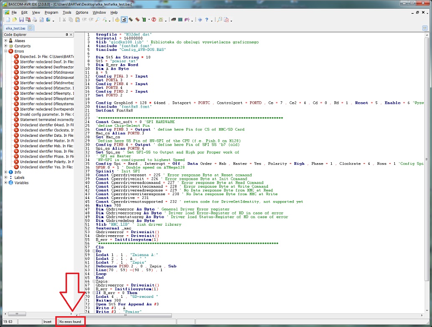Toggle the Code Explorer pin button
The width and height of the screenshot is (432, 327).
click(66, 35)
